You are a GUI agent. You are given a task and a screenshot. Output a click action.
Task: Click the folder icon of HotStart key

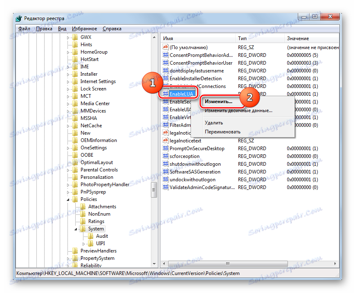pyautogui.click(x=75, y=59)
